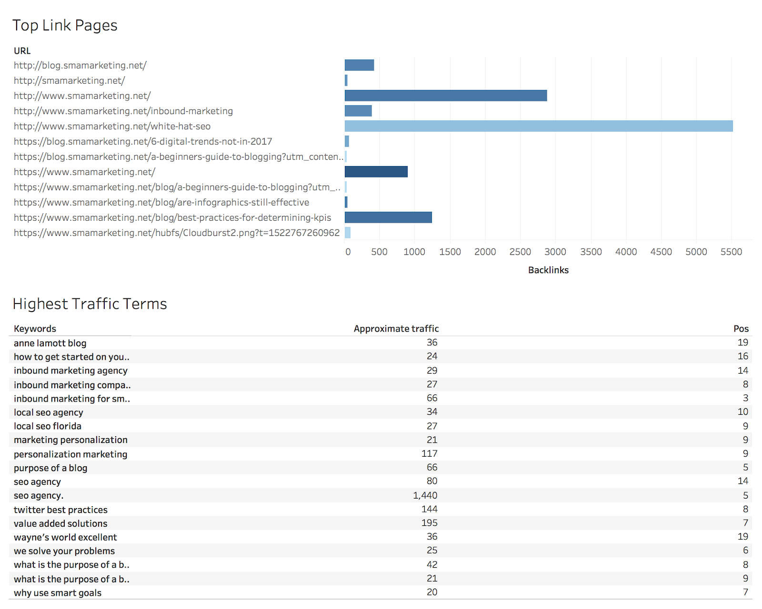Click traffic value 117
Screen dimensions: 762x609
[x=430, y=454]
